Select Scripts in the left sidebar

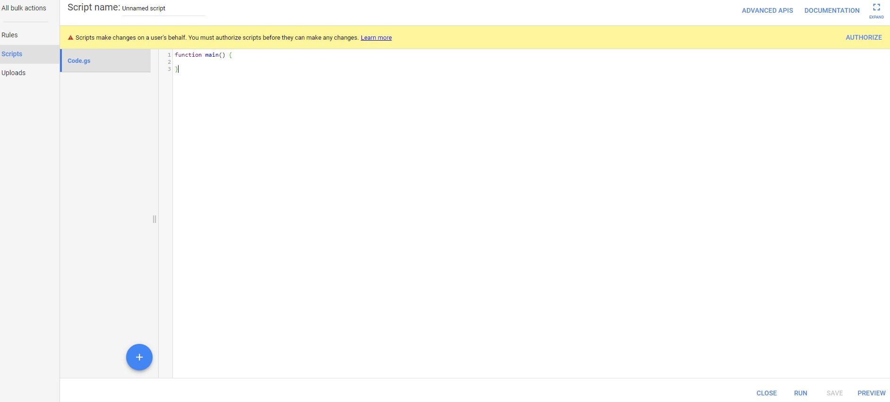12,54
